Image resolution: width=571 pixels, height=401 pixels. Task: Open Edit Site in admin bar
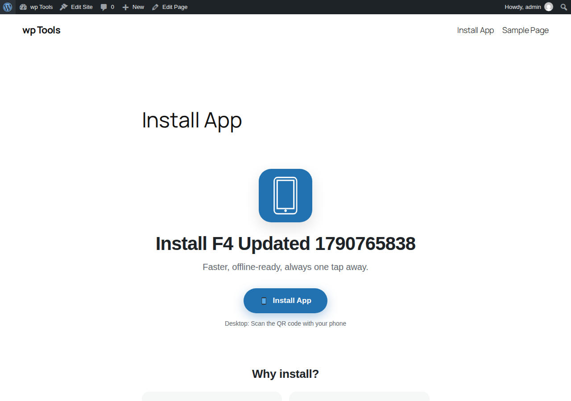pos(76,7)
